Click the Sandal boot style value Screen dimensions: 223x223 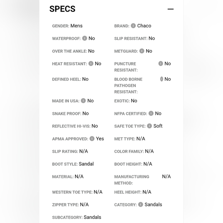pos(86,164)
